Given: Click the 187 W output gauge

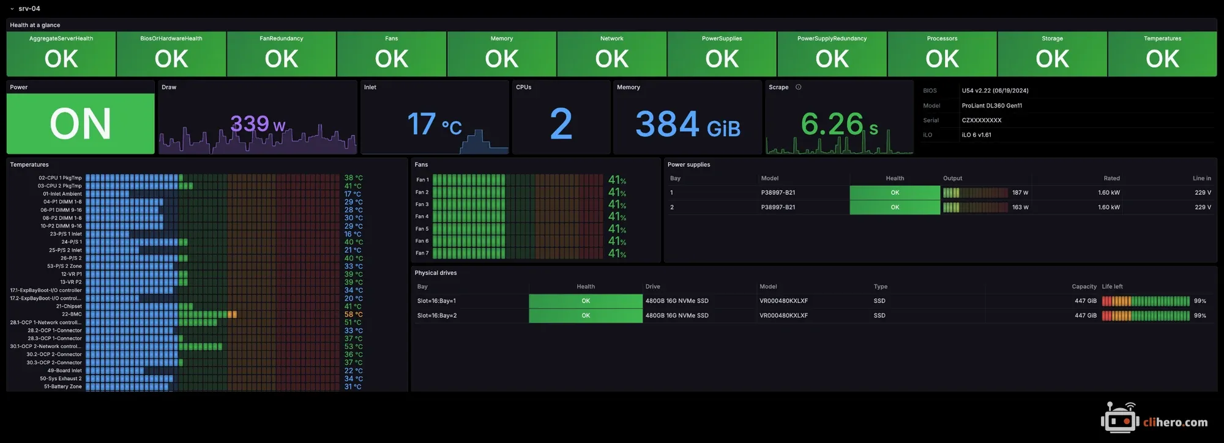Looking at the screenshot, I should coord(975,192).
